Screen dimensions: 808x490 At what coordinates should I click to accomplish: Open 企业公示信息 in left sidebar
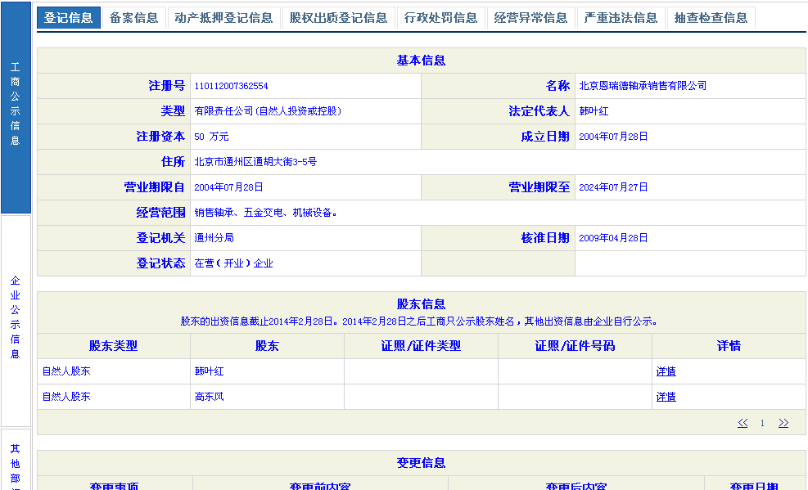point(16,317)
